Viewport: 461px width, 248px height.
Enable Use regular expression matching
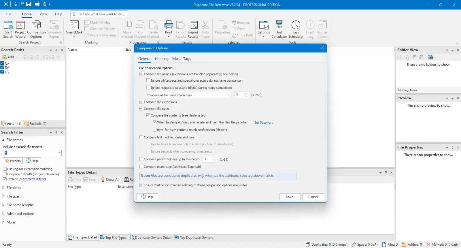(x=5, y=169)
